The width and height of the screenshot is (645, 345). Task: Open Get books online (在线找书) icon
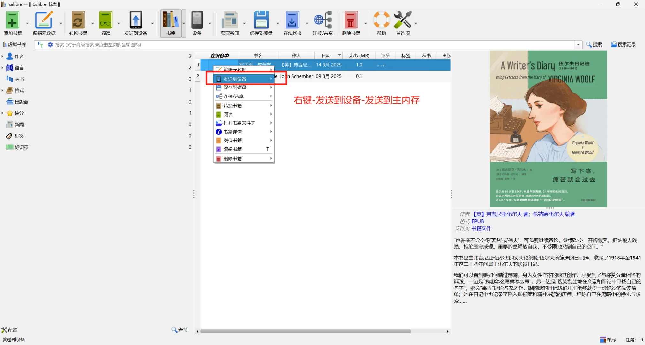(292, 20)
